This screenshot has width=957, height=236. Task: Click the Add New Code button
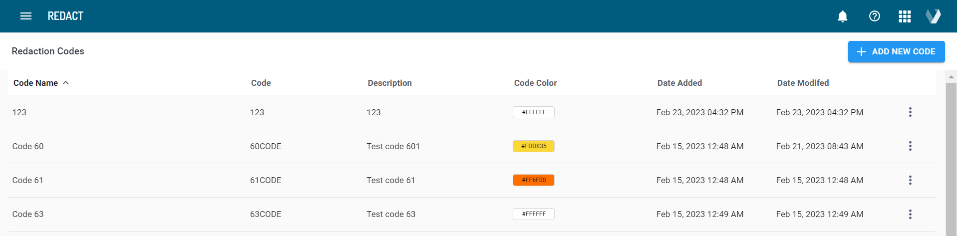(896, 52)
